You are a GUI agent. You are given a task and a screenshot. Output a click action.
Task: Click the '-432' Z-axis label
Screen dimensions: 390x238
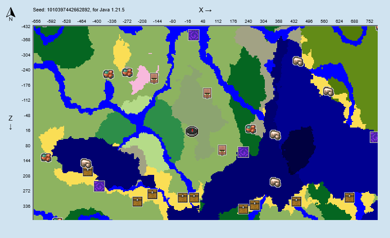tap(26, 27)
